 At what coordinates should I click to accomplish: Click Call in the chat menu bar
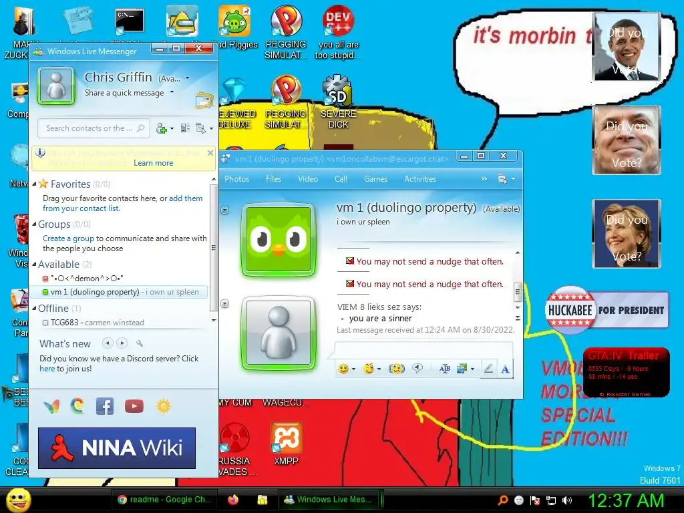click(341, 179)
